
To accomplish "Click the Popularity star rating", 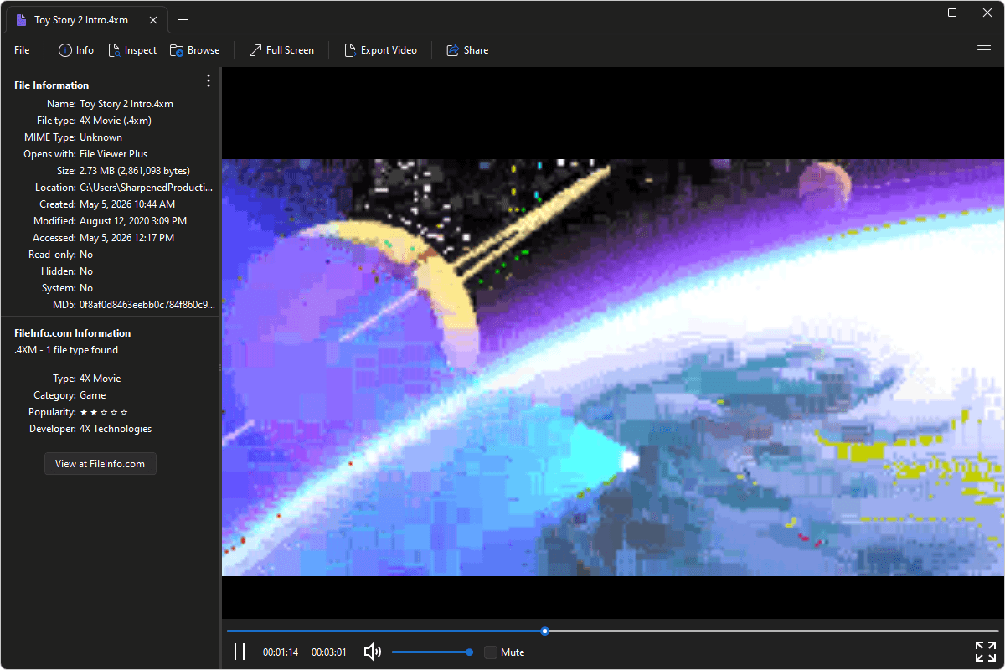I will pos(104,412).
